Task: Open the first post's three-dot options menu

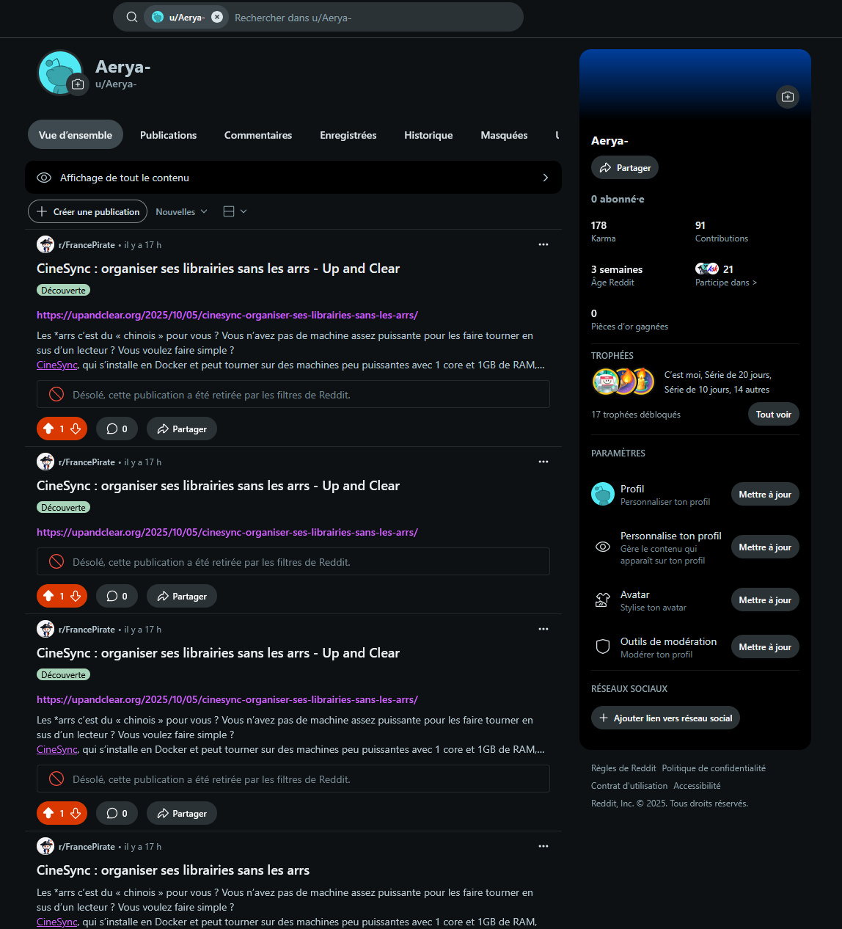Action: point(543,244)
